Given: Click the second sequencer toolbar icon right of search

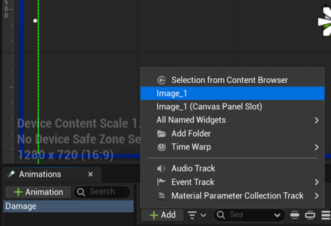Looking at the screenshot, I should [310, 215].
